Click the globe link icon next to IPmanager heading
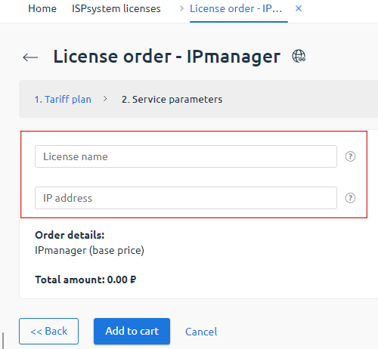The image size is (378, 349). 299,56
